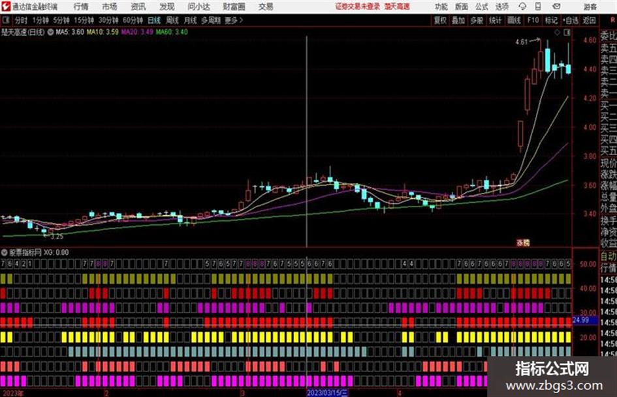Open the mail envelope icon

[556, 7]
